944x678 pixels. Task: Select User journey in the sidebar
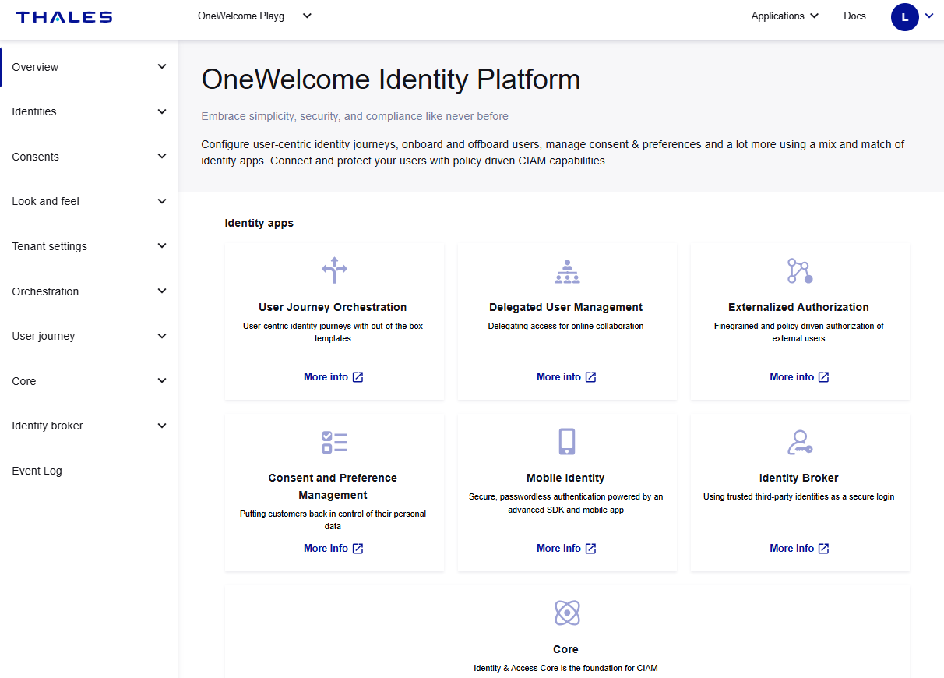pos(44,336)
